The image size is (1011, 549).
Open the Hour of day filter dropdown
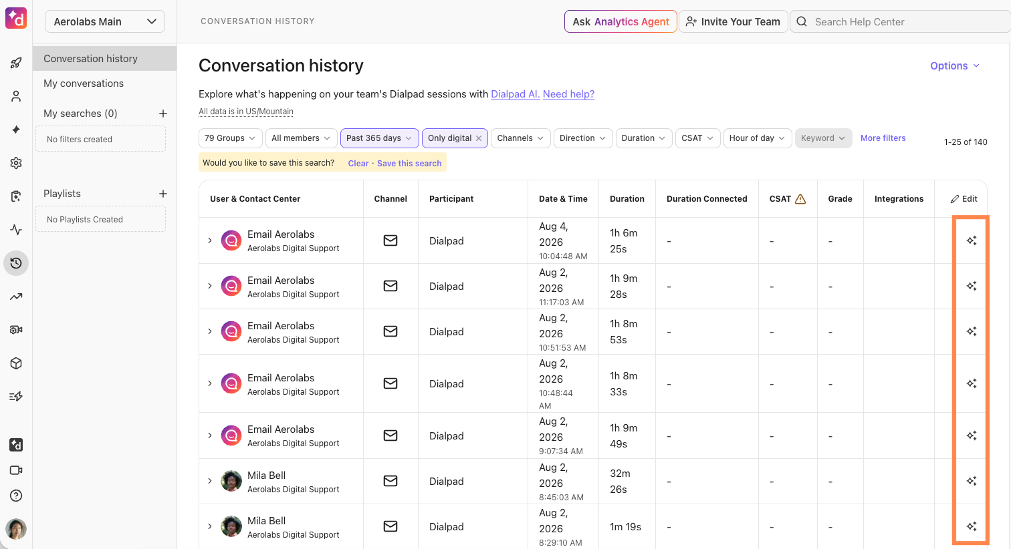coord(758,138)
